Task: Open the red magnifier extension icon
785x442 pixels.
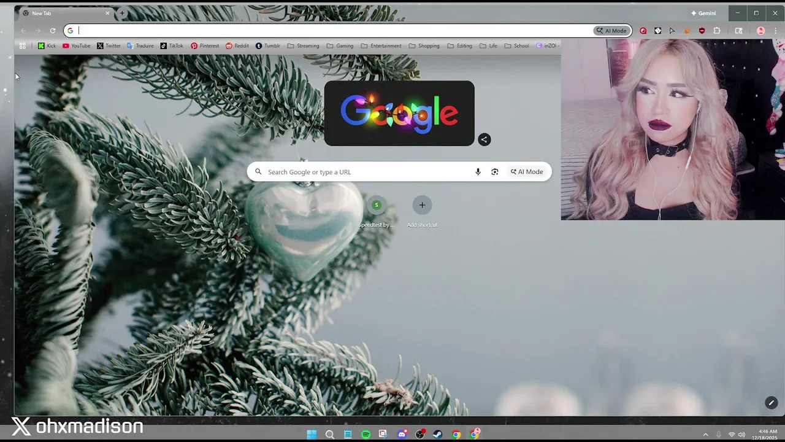Action: pos(643,31)
